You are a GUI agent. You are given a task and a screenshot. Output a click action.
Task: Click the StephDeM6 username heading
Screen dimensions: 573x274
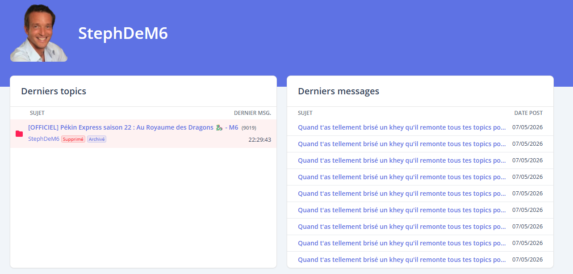(x=123, y=33)
